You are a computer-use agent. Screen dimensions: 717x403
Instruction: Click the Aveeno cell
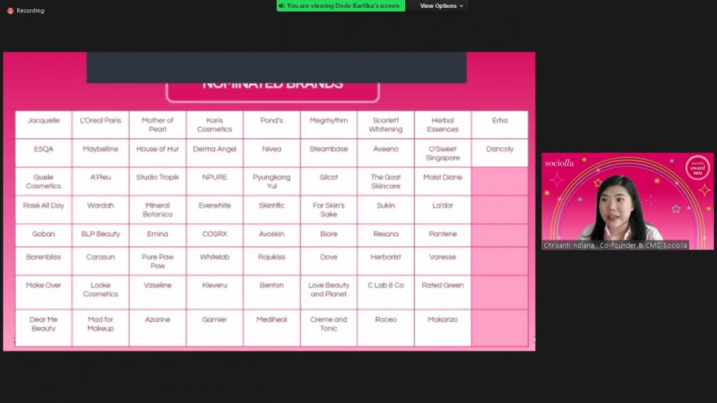coord(386,153)
